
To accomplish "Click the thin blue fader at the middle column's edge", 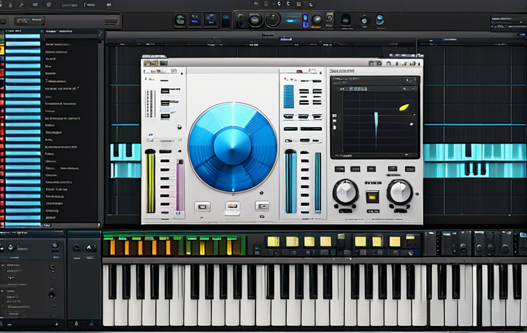I will [x=318, y=182].
